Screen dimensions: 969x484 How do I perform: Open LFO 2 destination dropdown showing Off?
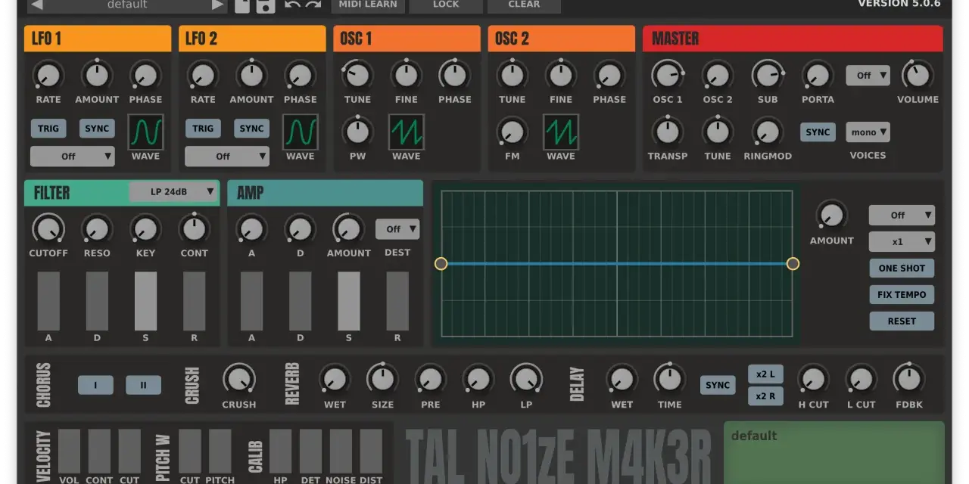coord(227,157)
